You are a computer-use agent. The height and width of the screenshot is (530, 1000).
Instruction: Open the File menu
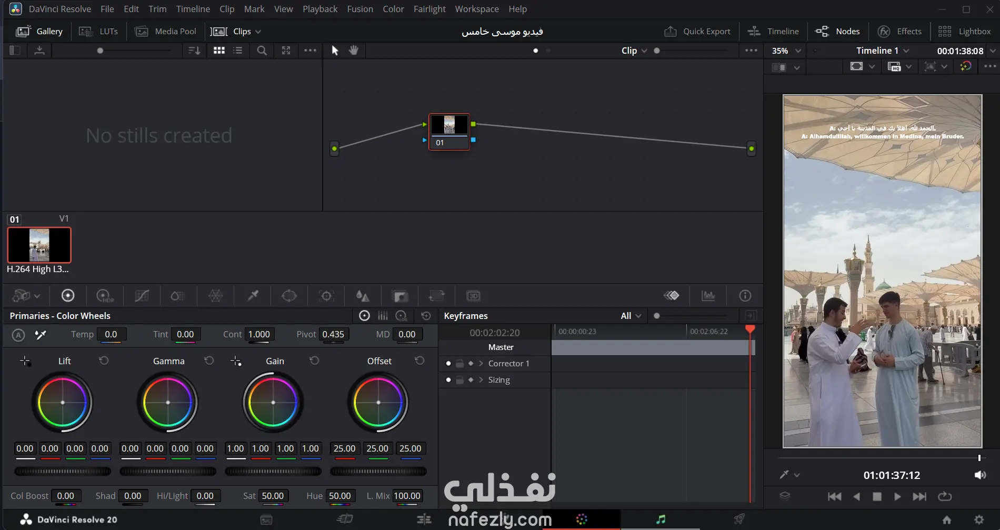pyautogui.click(x=107, y=9)
